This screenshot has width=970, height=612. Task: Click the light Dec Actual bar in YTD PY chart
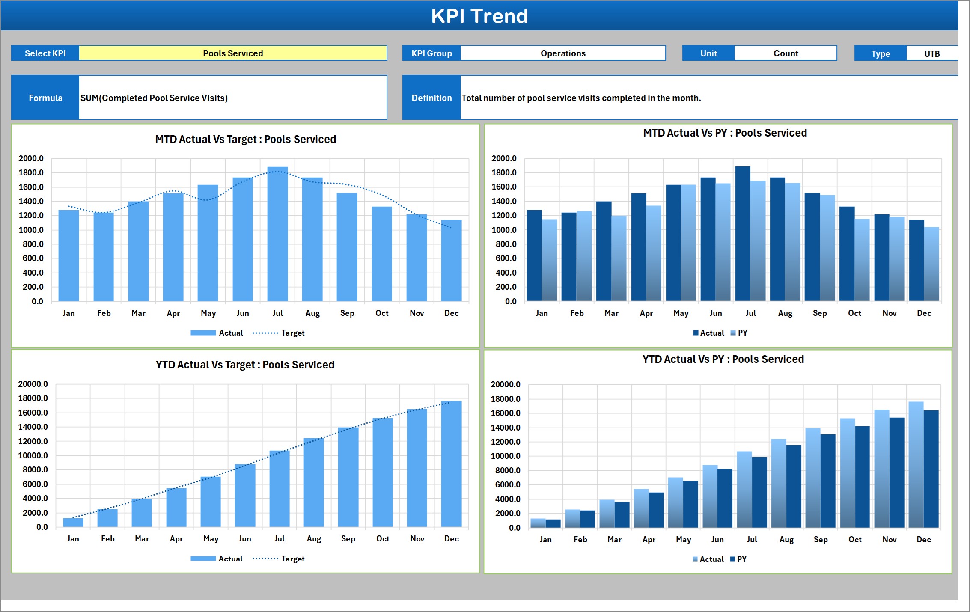[x=916, y=465]
